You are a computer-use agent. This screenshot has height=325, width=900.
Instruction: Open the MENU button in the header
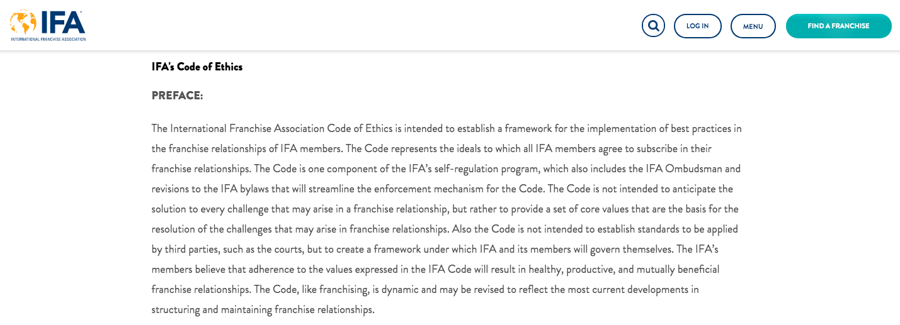click(753, 26)
